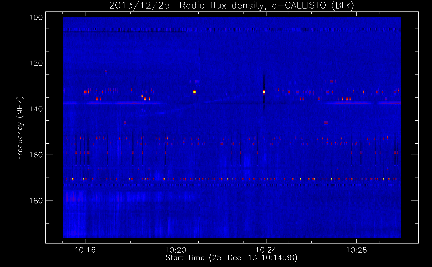Click the "Frequency (MHZ)" axis label
Screen dimensions: 432x267
(20, 128)
